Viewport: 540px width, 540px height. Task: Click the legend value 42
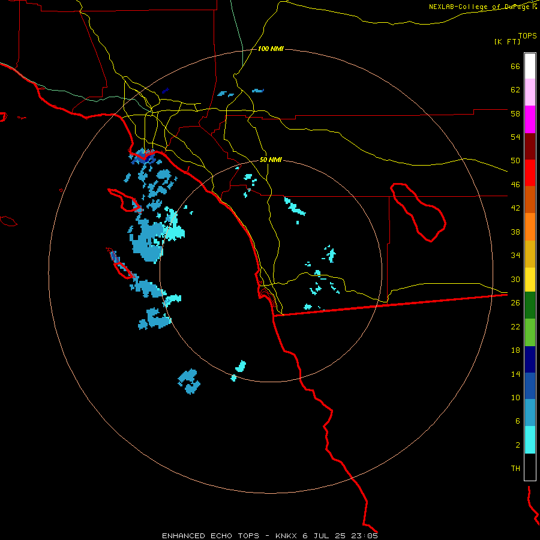pos(515,208)
